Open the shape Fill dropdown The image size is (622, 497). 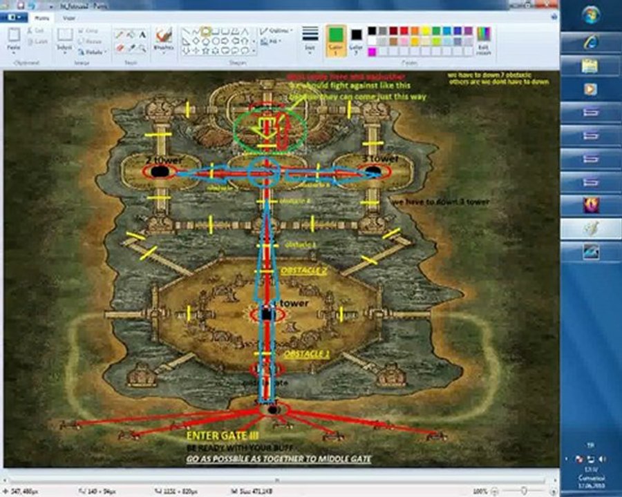(270, 41)
